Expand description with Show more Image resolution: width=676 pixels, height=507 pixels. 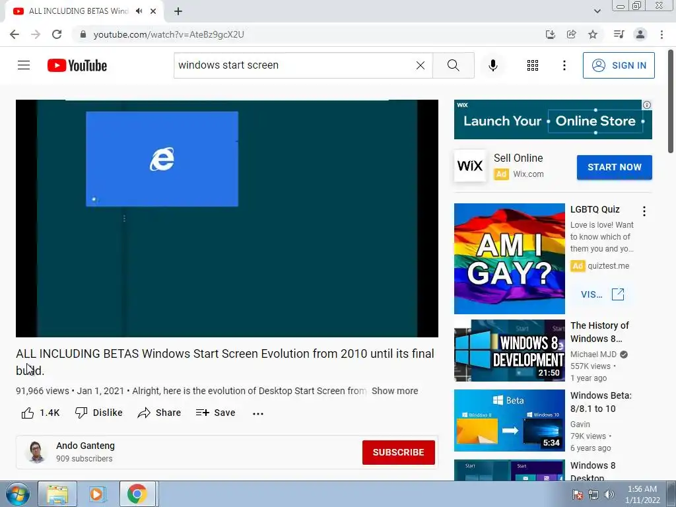tap(395, 391)
